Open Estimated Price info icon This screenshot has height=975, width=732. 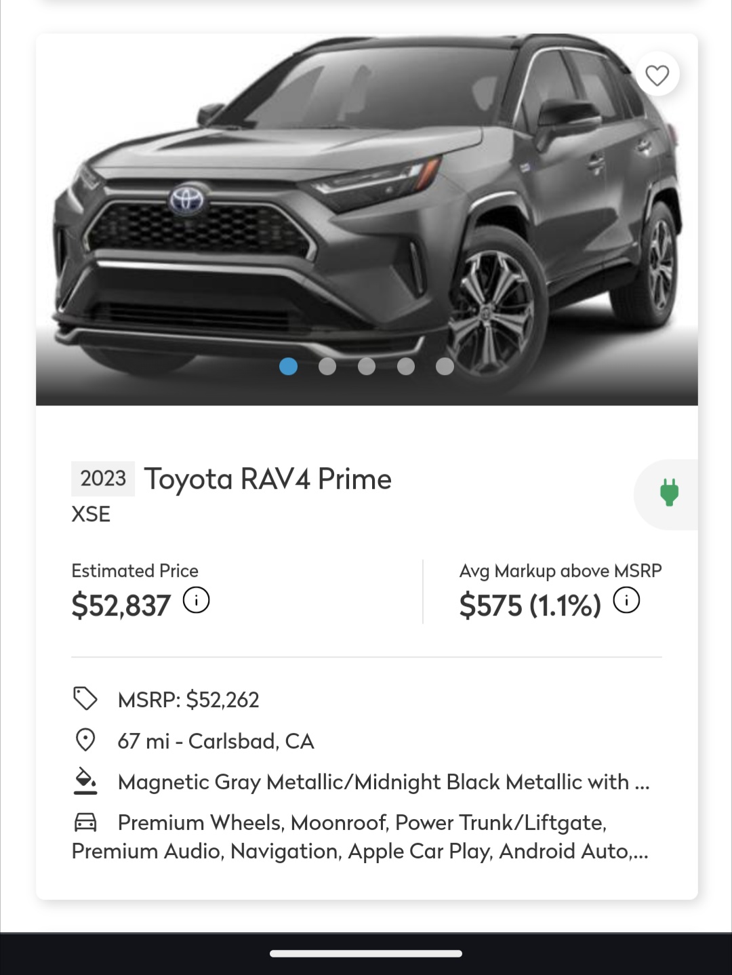point(197,601)
